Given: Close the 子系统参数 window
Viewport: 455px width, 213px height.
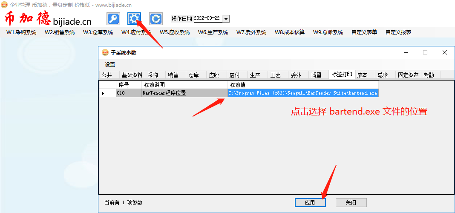Looking at the screenshot, I should (x=444, y=52).
